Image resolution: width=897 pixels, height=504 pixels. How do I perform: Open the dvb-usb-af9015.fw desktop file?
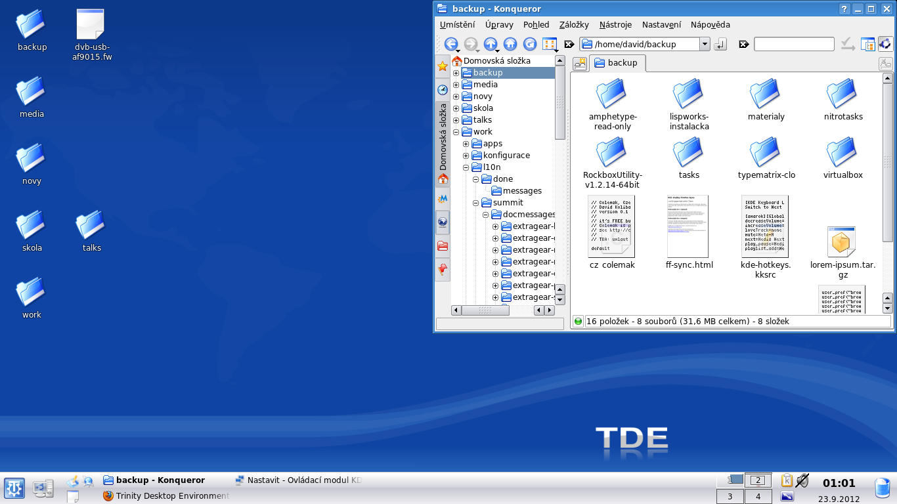91,35
